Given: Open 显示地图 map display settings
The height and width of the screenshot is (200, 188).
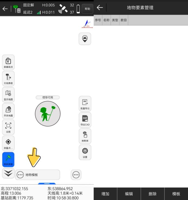Looking at the screenshot, I should (x=8, y=95).
